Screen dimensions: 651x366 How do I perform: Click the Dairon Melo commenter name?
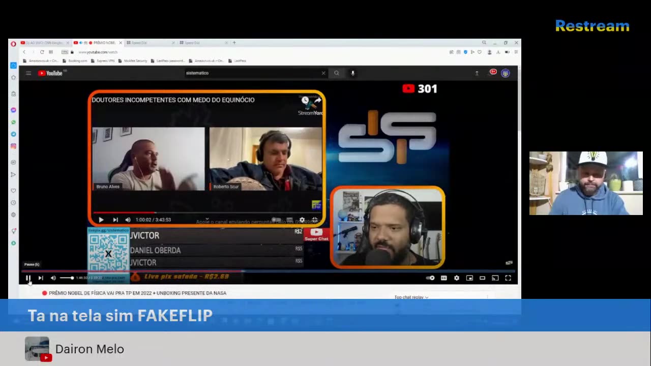90,349
